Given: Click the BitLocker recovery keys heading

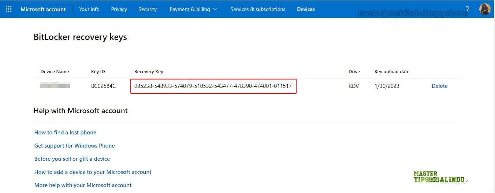Looking at the screenshot, I should pyautogui.click(x=80, y=37).
